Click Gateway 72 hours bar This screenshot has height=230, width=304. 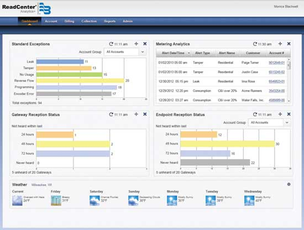[x=73, y=153]
